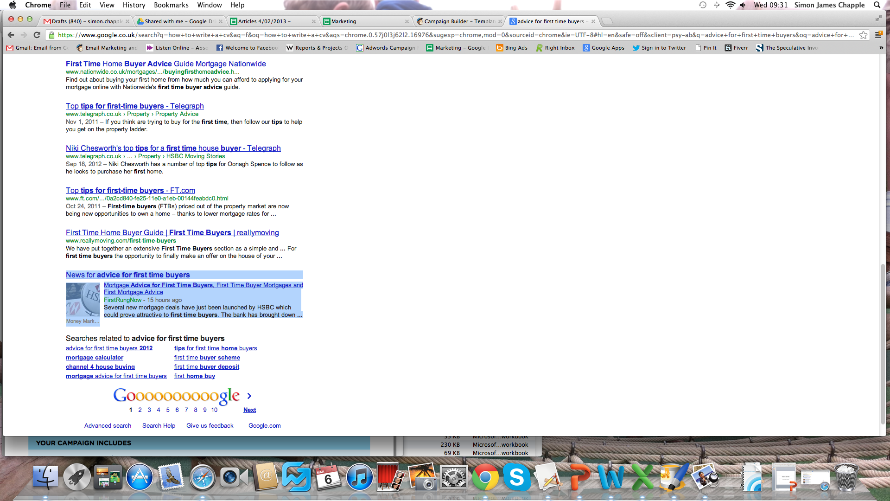Viewport: 890px width, 501px height.
Task: Open the Trash in the dock
Action: tap(846, 477)
